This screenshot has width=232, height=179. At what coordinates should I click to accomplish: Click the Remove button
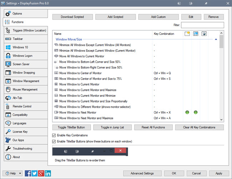tap(214, 17)
